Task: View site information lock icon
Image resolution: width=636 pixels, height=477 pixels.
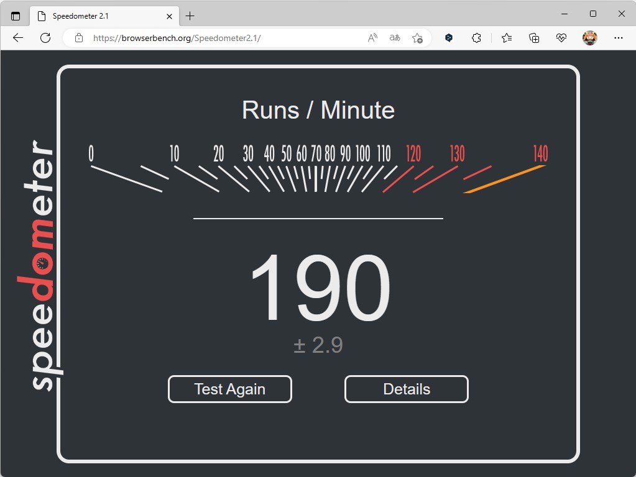Action: click(x=79, y=38)
